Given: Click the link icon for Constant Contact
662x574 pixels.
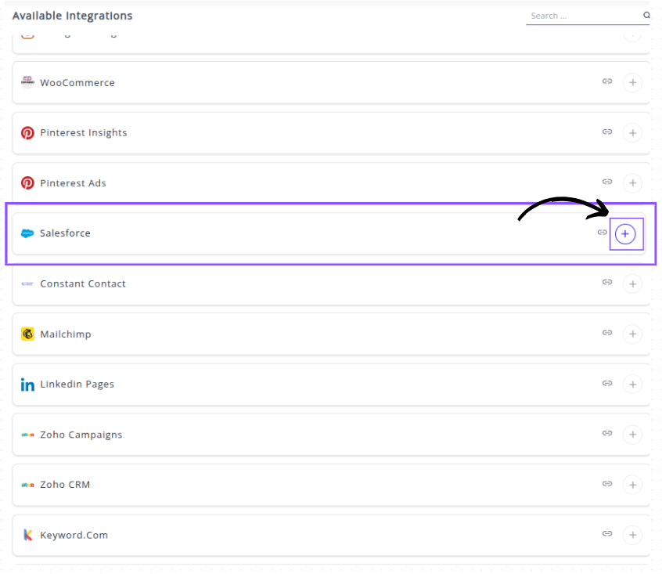Looking at the screenshot, I should (x=606, y=283).
